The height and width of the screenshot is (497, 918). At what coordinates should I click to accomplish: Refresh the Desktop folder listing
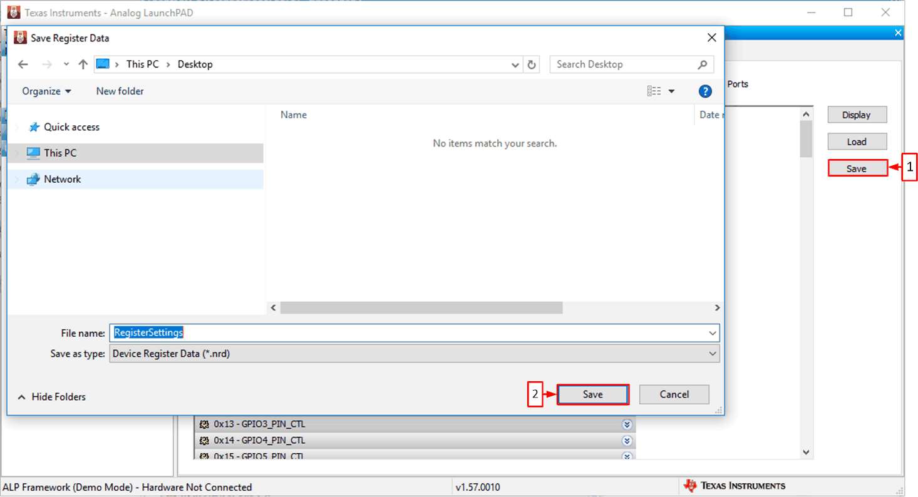(532, 64)
